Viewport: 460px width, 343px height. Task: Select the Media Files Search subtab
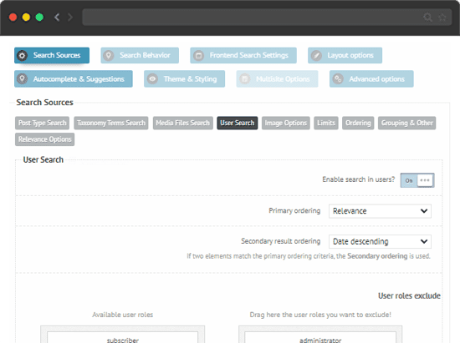point(183,123)
